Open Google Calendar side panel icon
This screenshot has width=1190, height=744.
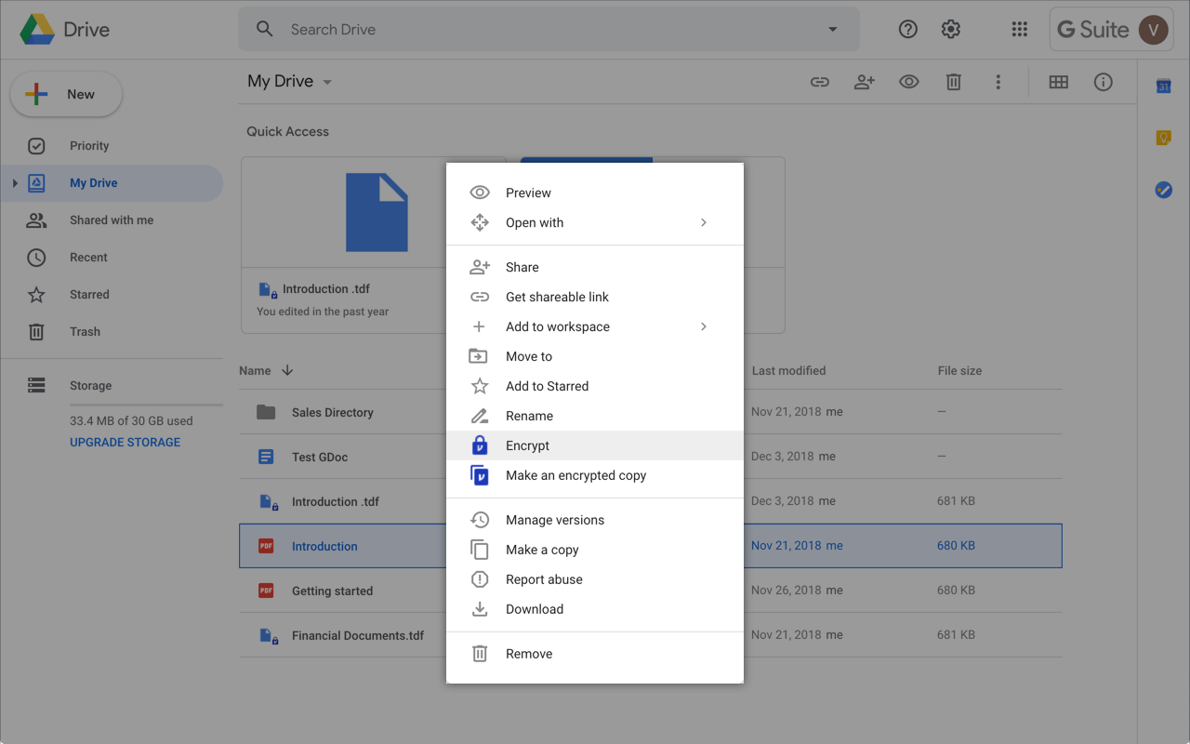[x=1163, y=86]
